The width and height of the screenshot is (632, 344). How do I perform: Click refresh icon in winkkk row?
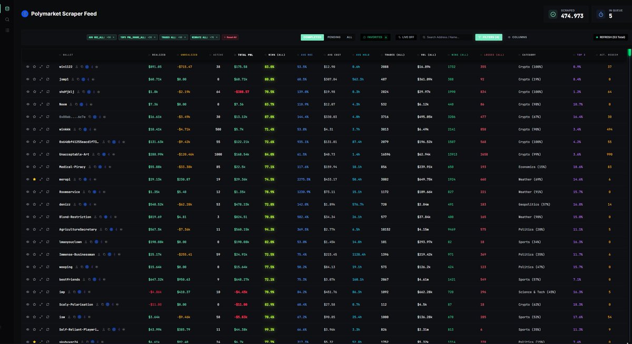pos(47,129)
